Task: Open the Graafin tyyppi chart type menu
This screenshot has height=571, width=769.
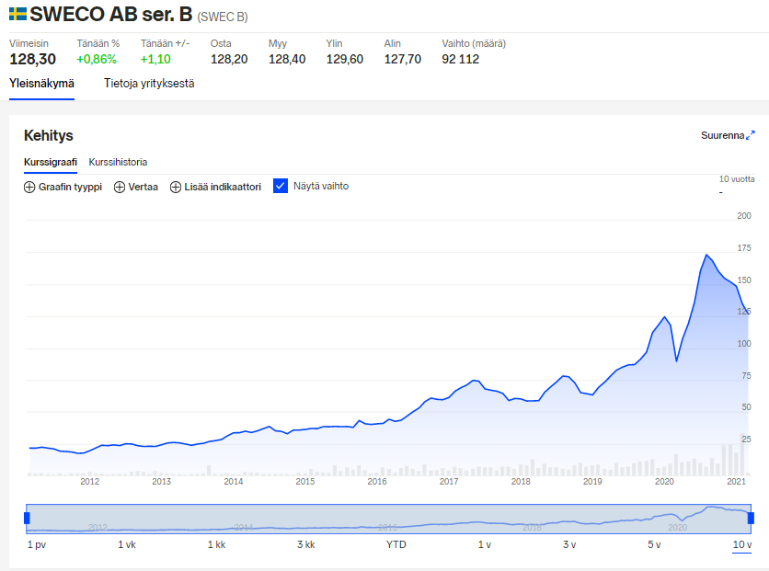Action: (x=70, y=187)
